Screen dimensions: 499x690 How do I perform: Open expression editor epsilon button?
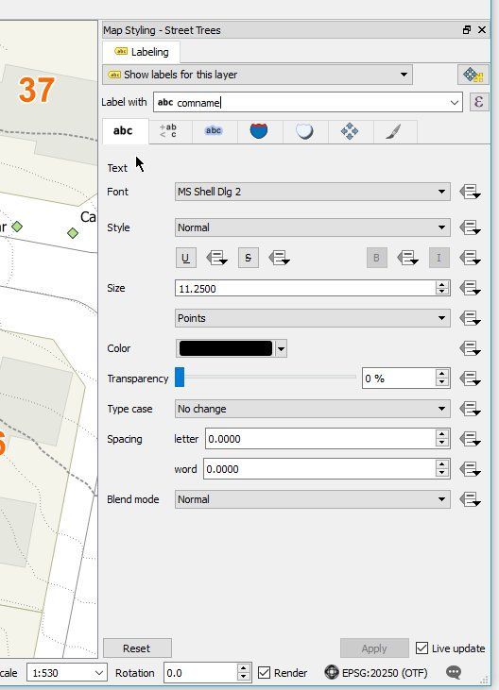pos(479,102)
